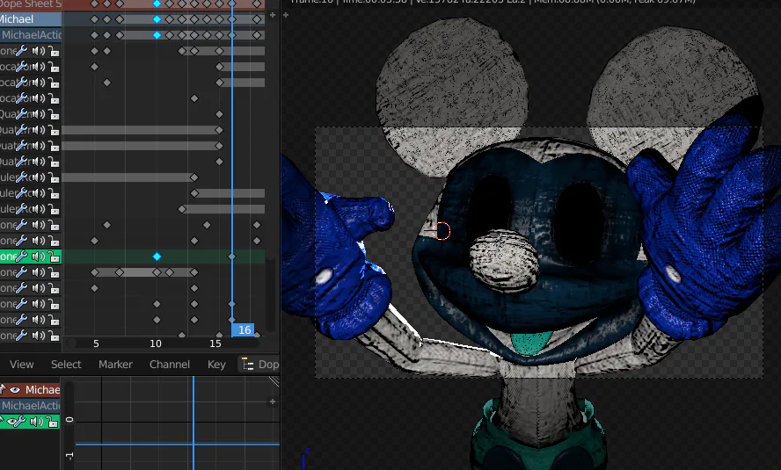Viewport: 781px width, 470px height.
Task: Lock the channel row with five connected keyframes
Action: click(54, 273)
